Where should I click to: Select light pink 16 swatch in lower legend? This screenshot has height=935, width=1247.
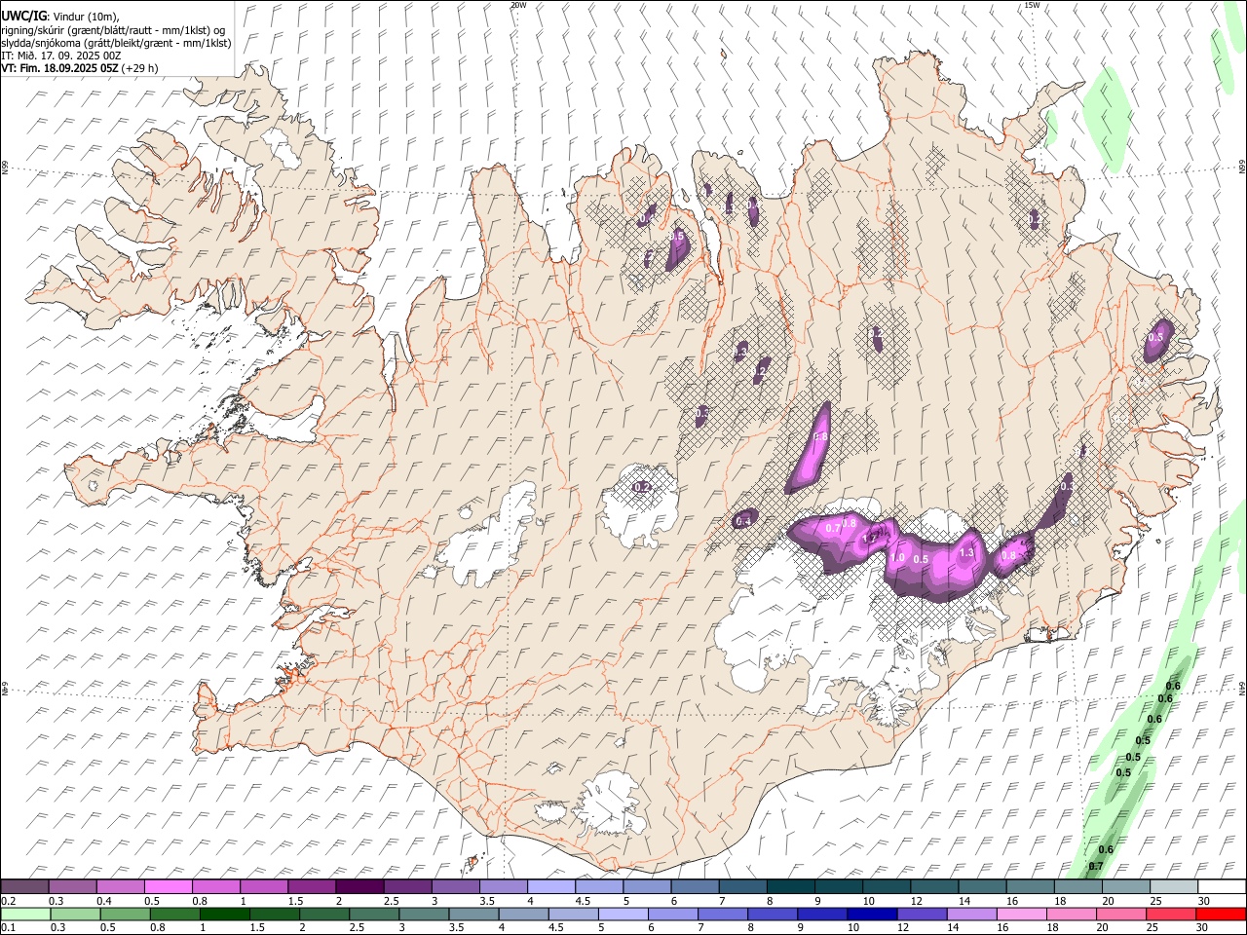point(1020,914)
